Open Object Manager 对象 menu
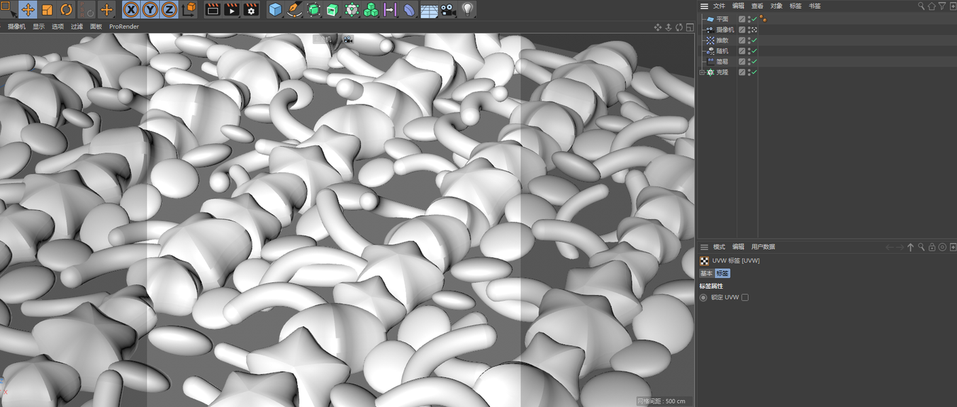The width and height of the screenshot is (957, 407). (776, 6)
